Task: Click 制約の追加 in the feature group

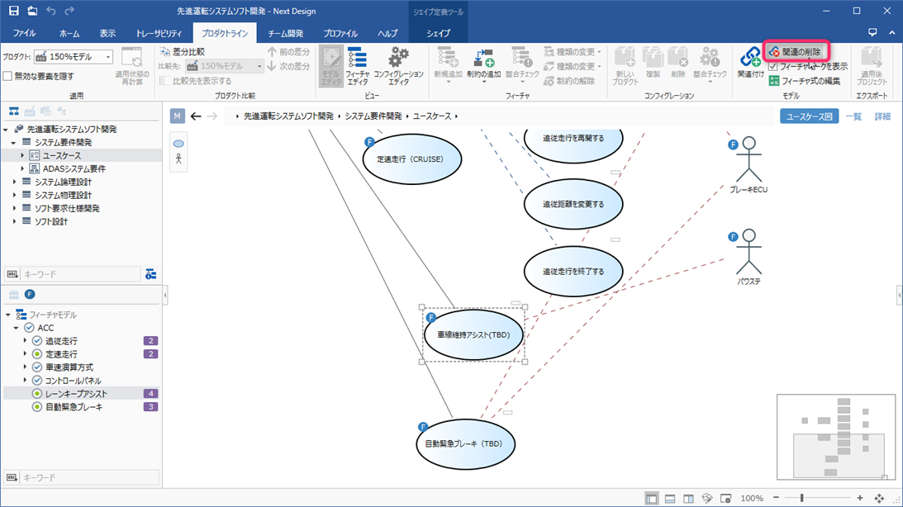Action: tap(483, 66)
